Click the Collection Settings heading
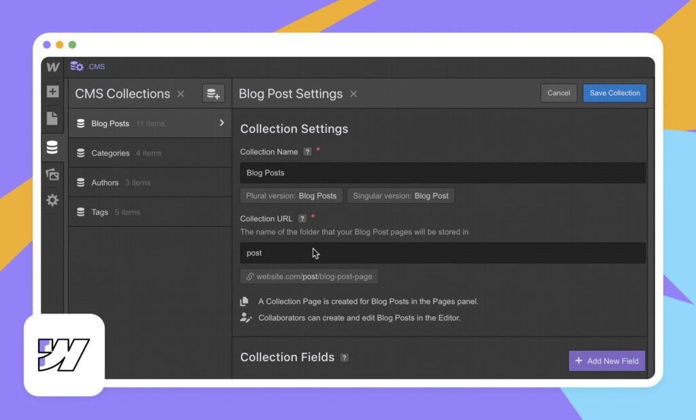 click(294, 129)
